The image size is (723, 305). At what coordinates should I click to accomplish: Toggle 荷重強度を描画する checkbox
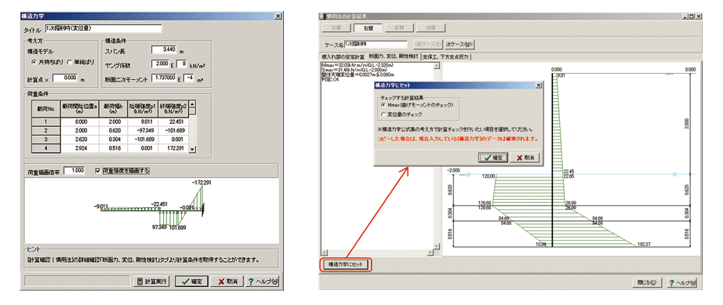(122, 170)
